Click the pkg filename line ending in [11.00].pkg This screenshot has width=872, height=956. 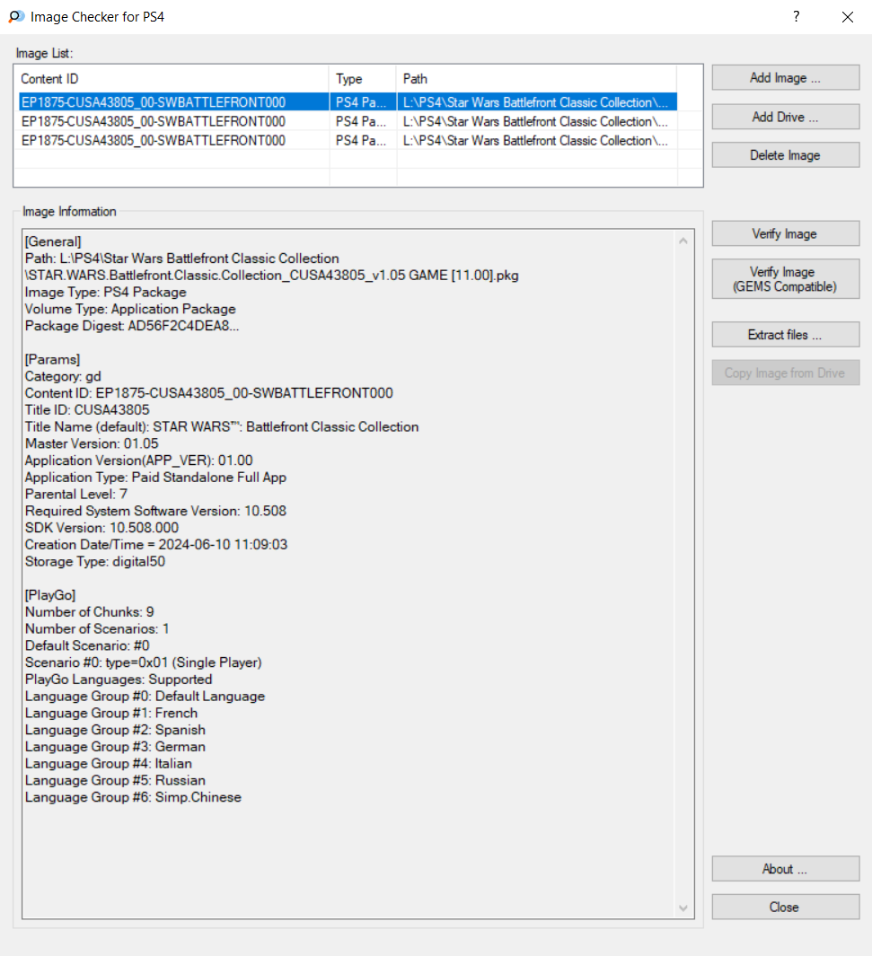pos(272,276)
